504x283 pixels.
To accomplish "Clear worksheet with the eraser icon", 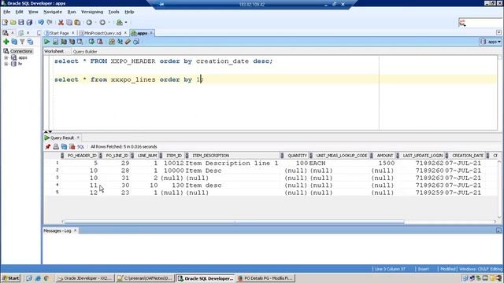I will tap(128, 42).
